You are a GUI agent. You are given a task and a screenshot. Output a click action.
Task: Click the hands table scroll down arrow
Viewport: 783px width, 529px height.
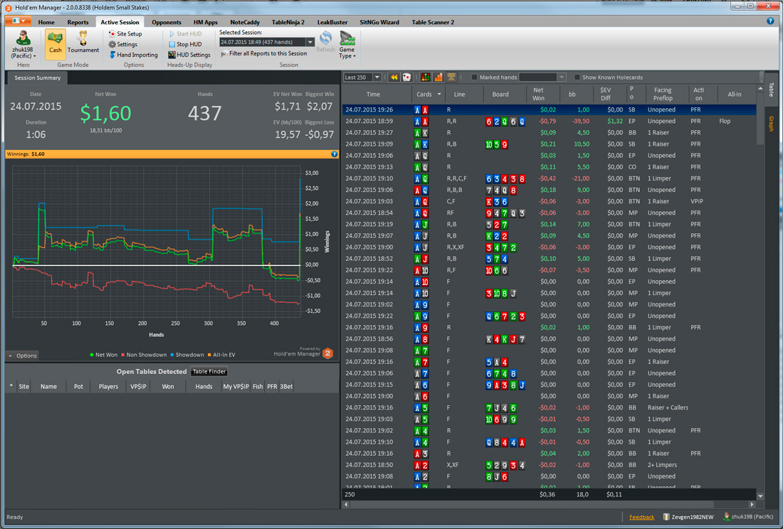pos(760,496)
